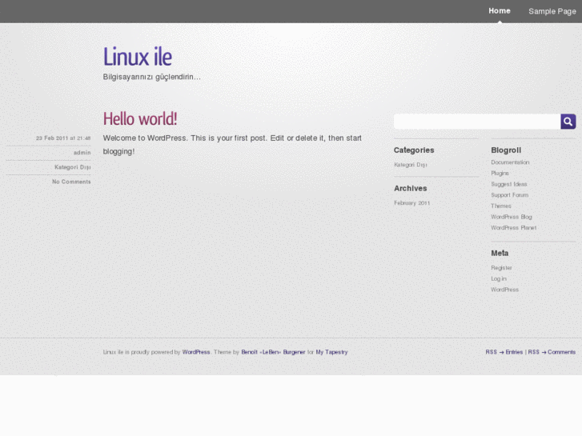
Task: Select Kategori Dışı under Categories
Action: point(411,165)
